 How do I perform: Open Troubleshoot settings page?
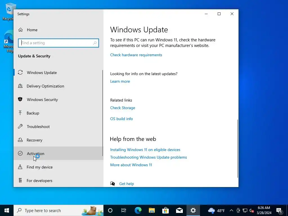(58, 126)
